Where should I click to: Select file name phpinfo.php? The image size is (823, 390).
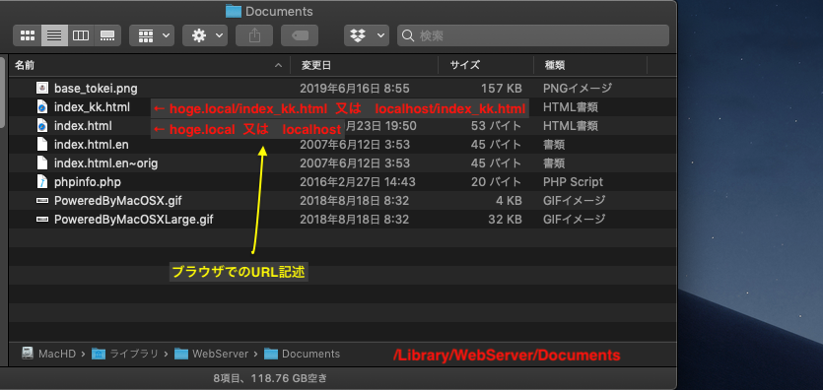pos(88,182)
